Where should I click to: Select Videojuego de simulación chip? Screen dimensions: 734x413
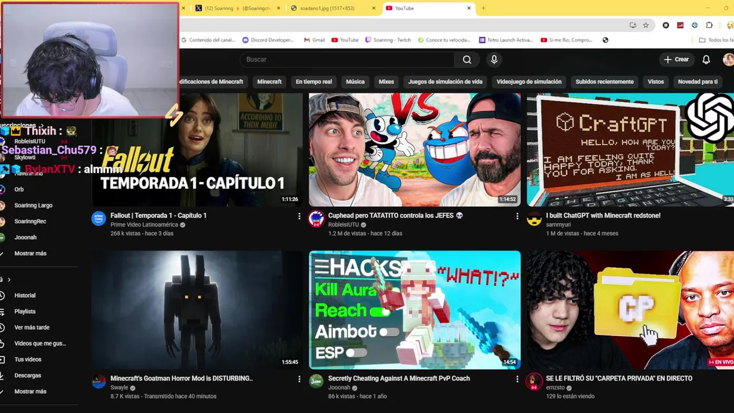529,81
